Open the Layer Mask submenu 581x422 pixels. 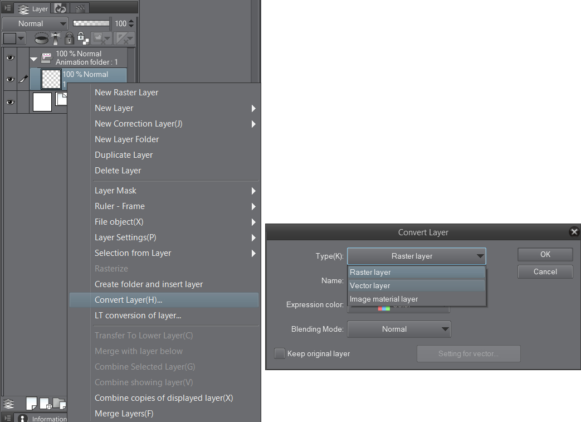[164, 190]
